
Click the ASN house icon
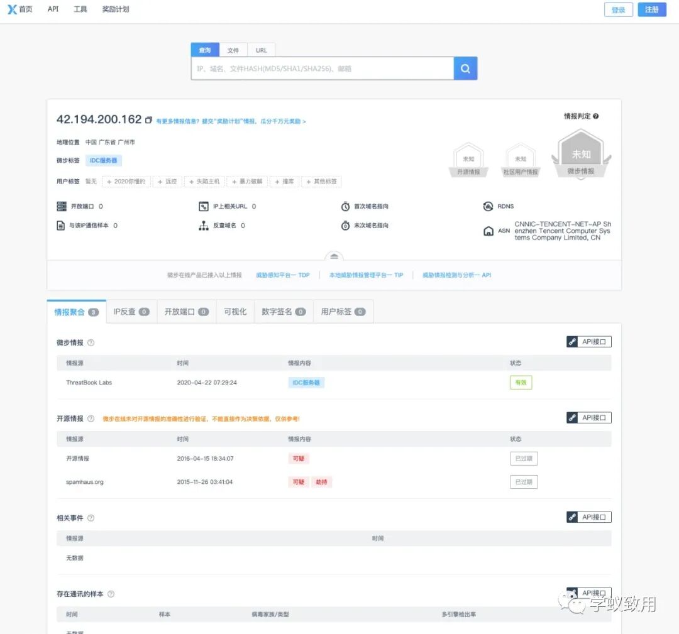pyautogui.click(x=488, y=231)
